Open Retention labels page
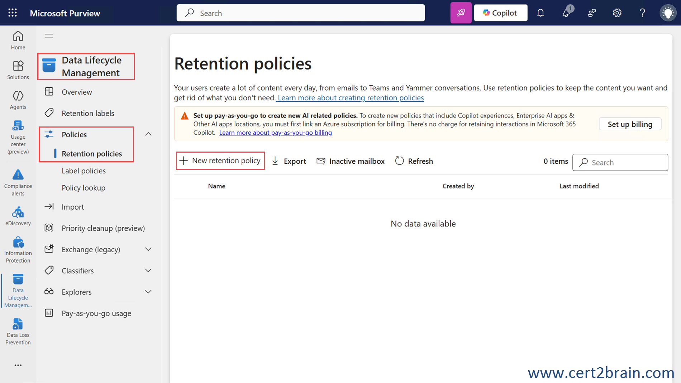 (88, 113)
